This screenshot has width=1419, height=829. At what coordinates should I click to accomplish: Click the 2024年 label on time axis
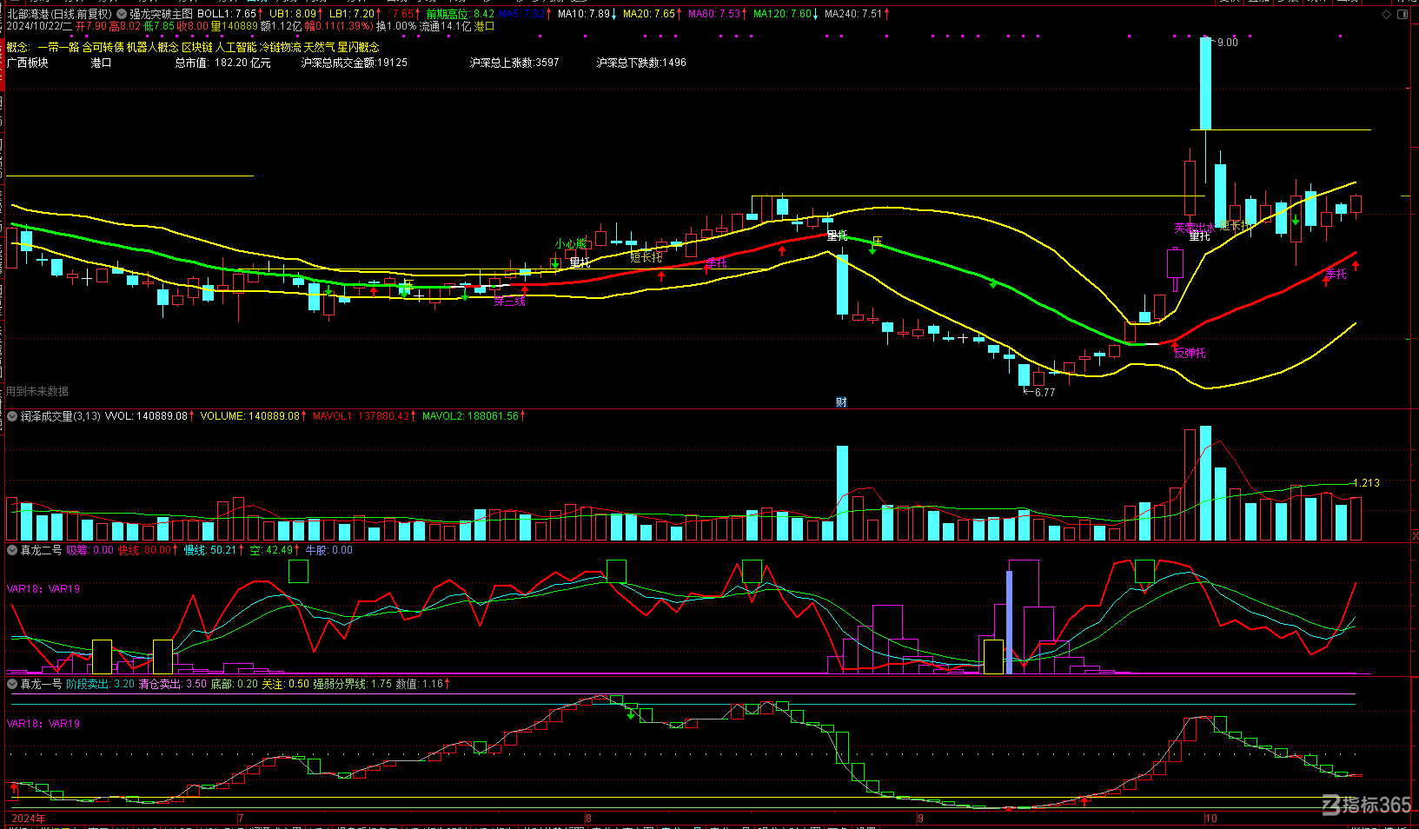[29, 819]
